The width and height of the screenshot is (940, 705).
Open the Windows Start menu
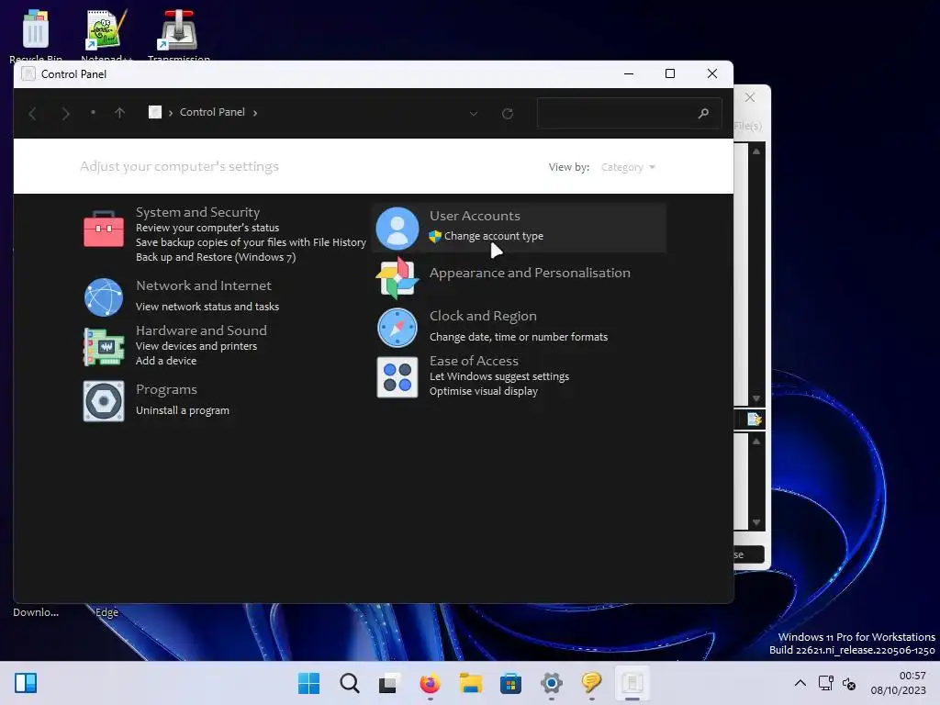(308, 683)
